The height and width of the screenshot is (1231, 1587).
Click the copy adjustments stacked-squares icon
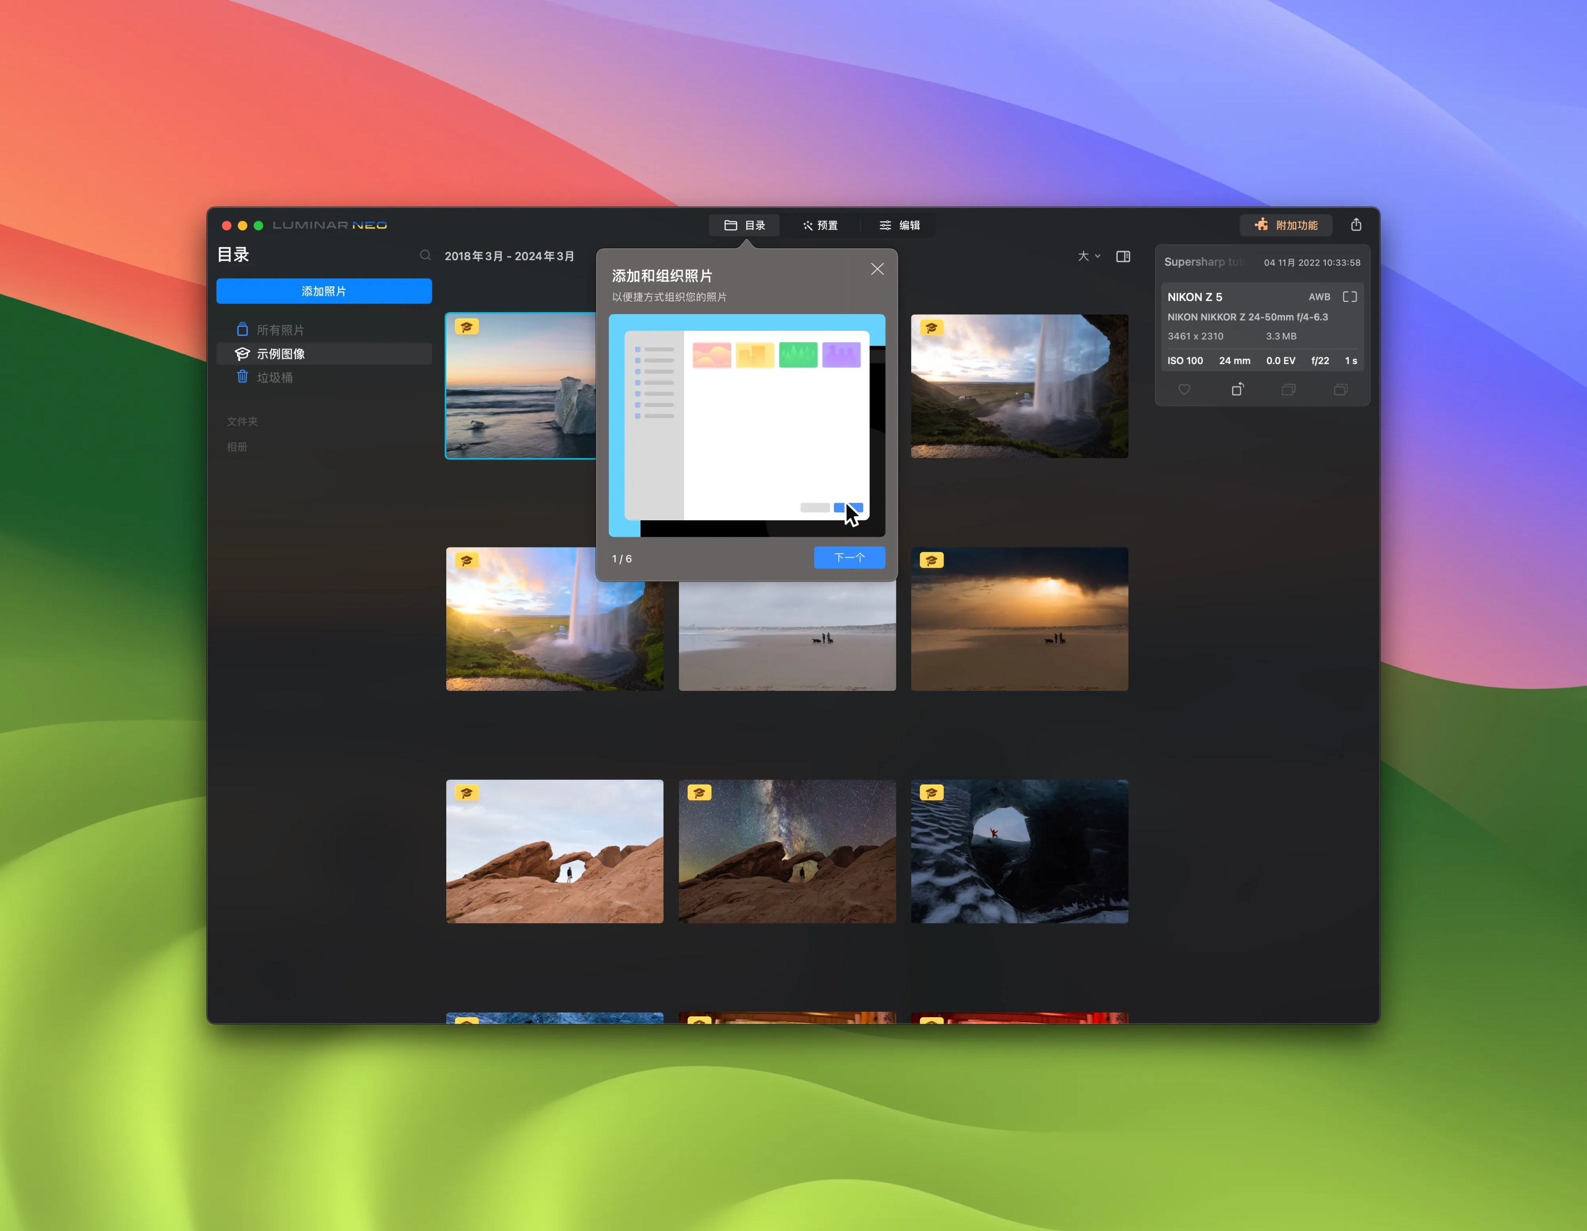pyautogui.click(x=1288, y=390)
